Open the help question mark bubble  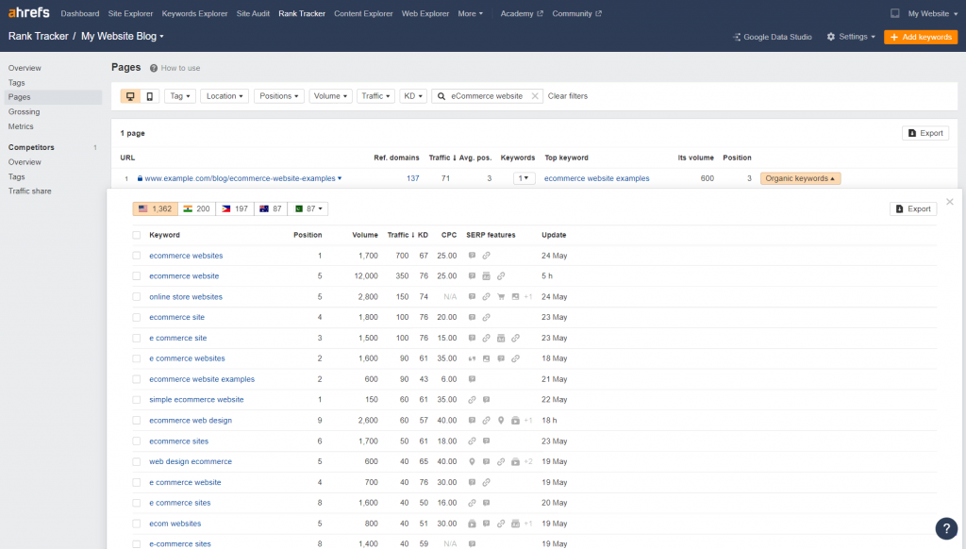pyautogui.click(x=946, y=528)
